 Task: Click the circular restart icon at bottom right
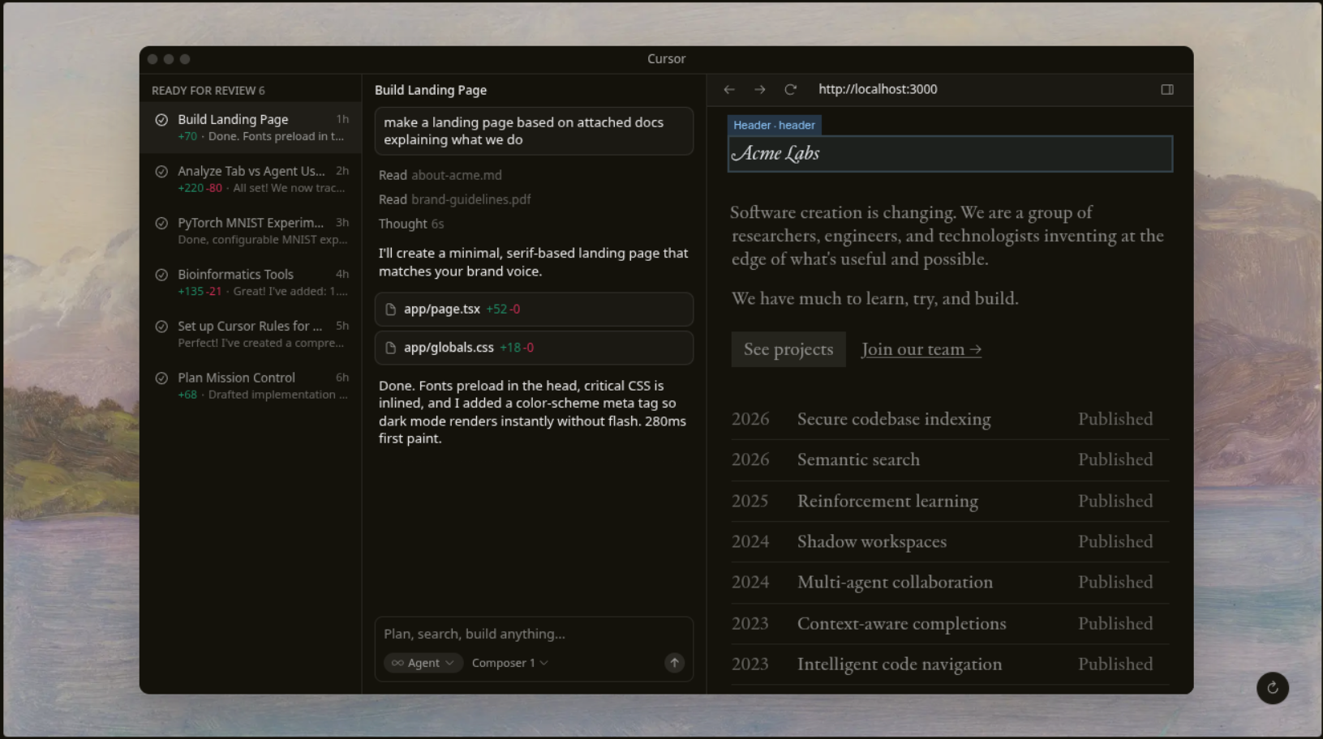(1272, 688)
